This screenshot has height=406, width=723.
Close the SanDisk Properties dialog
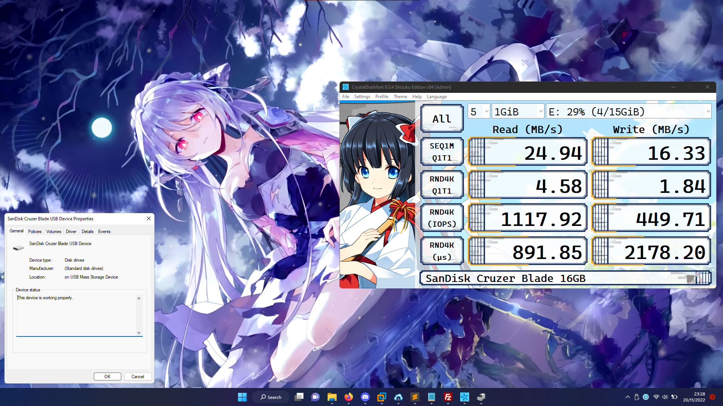[149, 218]
